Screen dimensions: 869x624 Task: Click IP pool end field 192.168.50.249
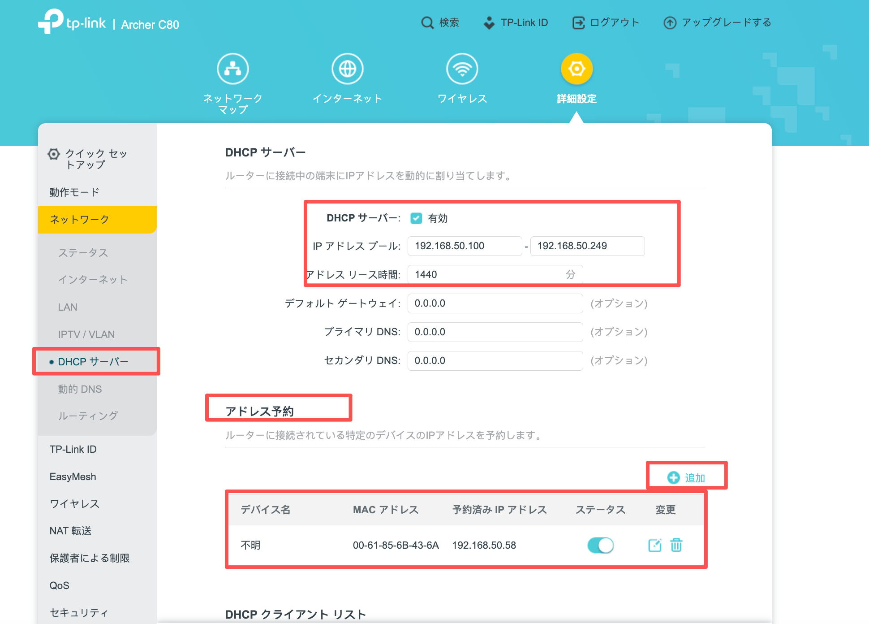(x=588, y=246)
